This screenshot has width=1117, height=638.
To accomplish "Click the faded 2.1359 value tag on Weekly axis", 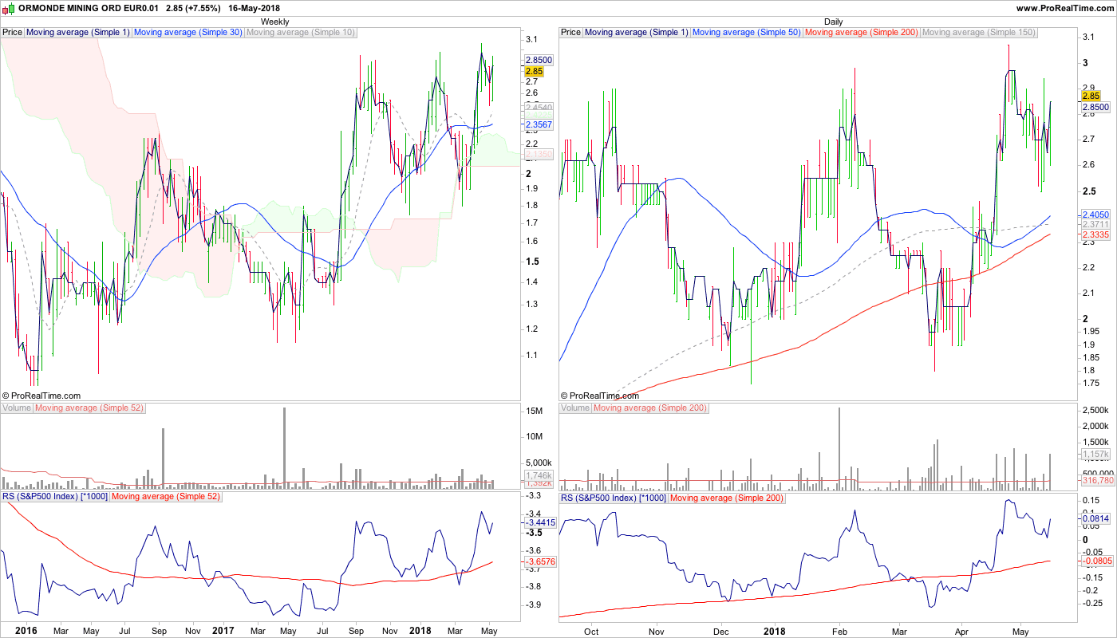I will point(539,154).
